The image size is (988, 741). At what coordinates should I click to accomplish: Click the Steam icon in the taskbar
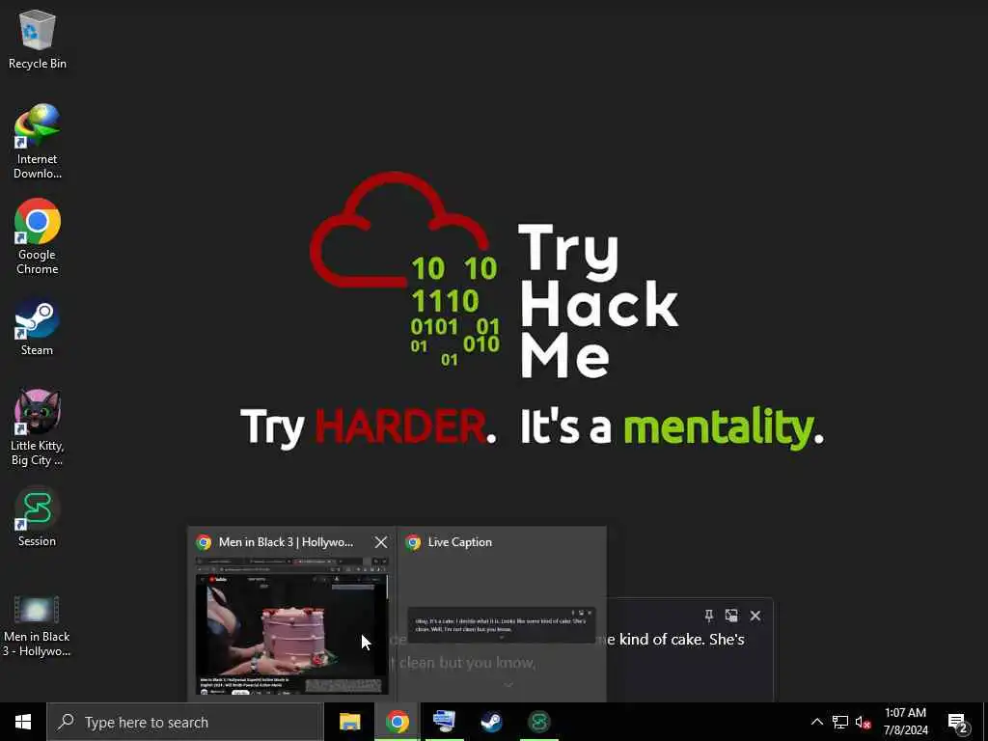pyautogui.click(x=491, y=722)
